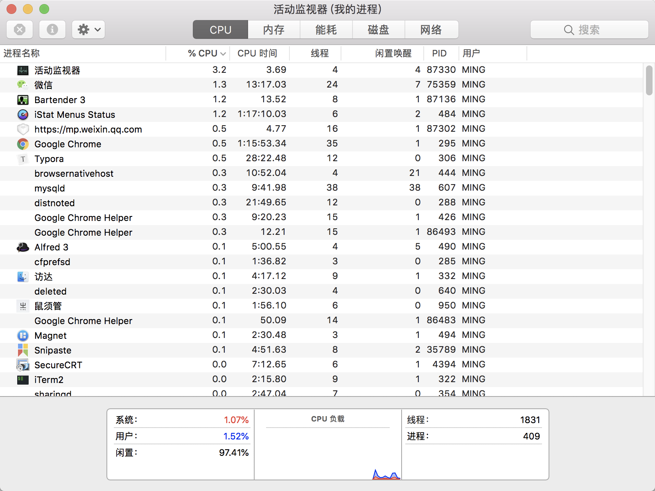Select Google Chrome Helper with PID 426
This screenshot has height=491, width=655.
tap(321, 218)
